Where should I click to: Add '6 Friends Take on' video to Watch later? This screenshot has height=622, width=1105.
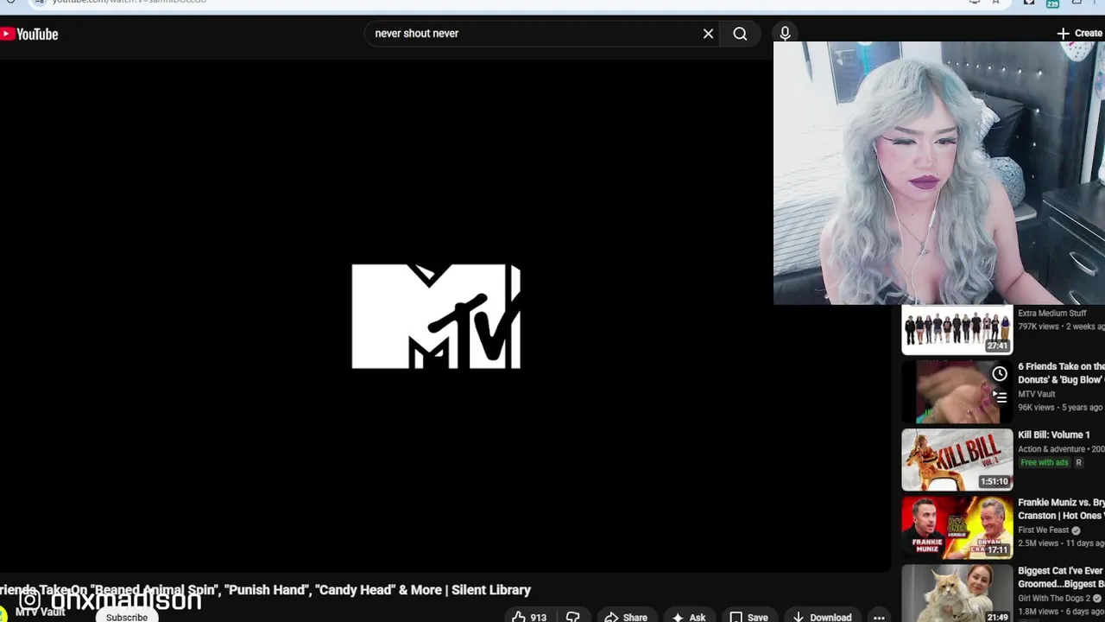pyautogui.click(x=999, y=374)
